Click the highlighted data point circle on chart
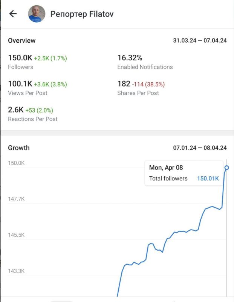 pos(226,168)
